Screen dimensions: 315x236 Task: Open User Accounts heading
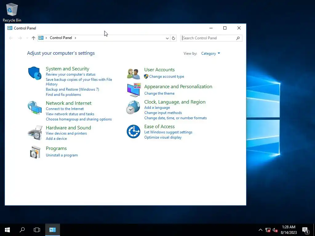tap(160, 70)
